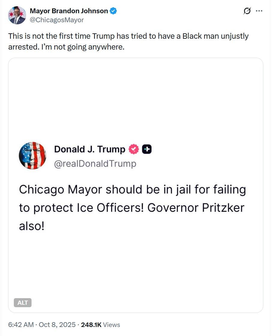Click the Oct 8, 2025 date

(57, 325)
